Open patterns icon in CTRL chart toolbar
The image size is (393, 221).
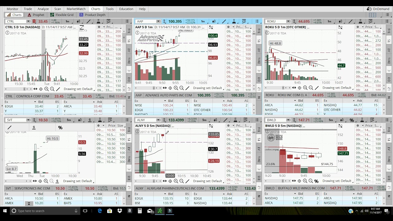pos(108,21)
